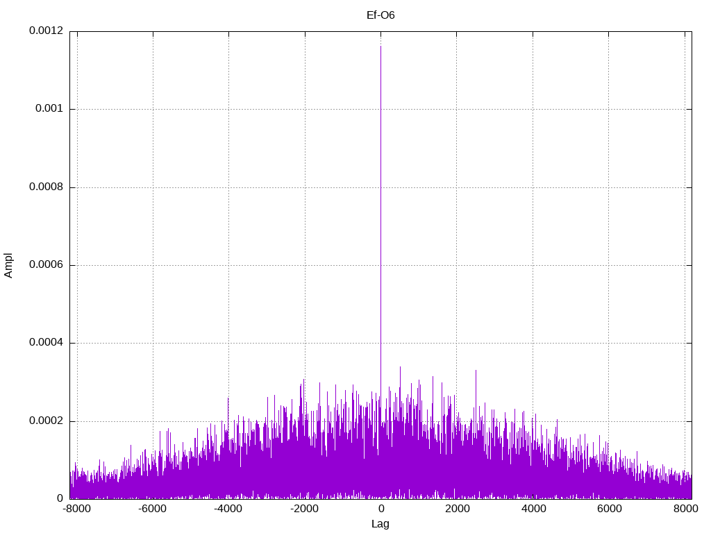Viewport: 711px width, 533px height.
Task: Click the 2000 x-axis tick label
Action: [x=457, y=509]
